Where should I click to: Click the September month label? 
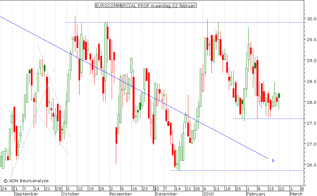(x=26, y=194)
